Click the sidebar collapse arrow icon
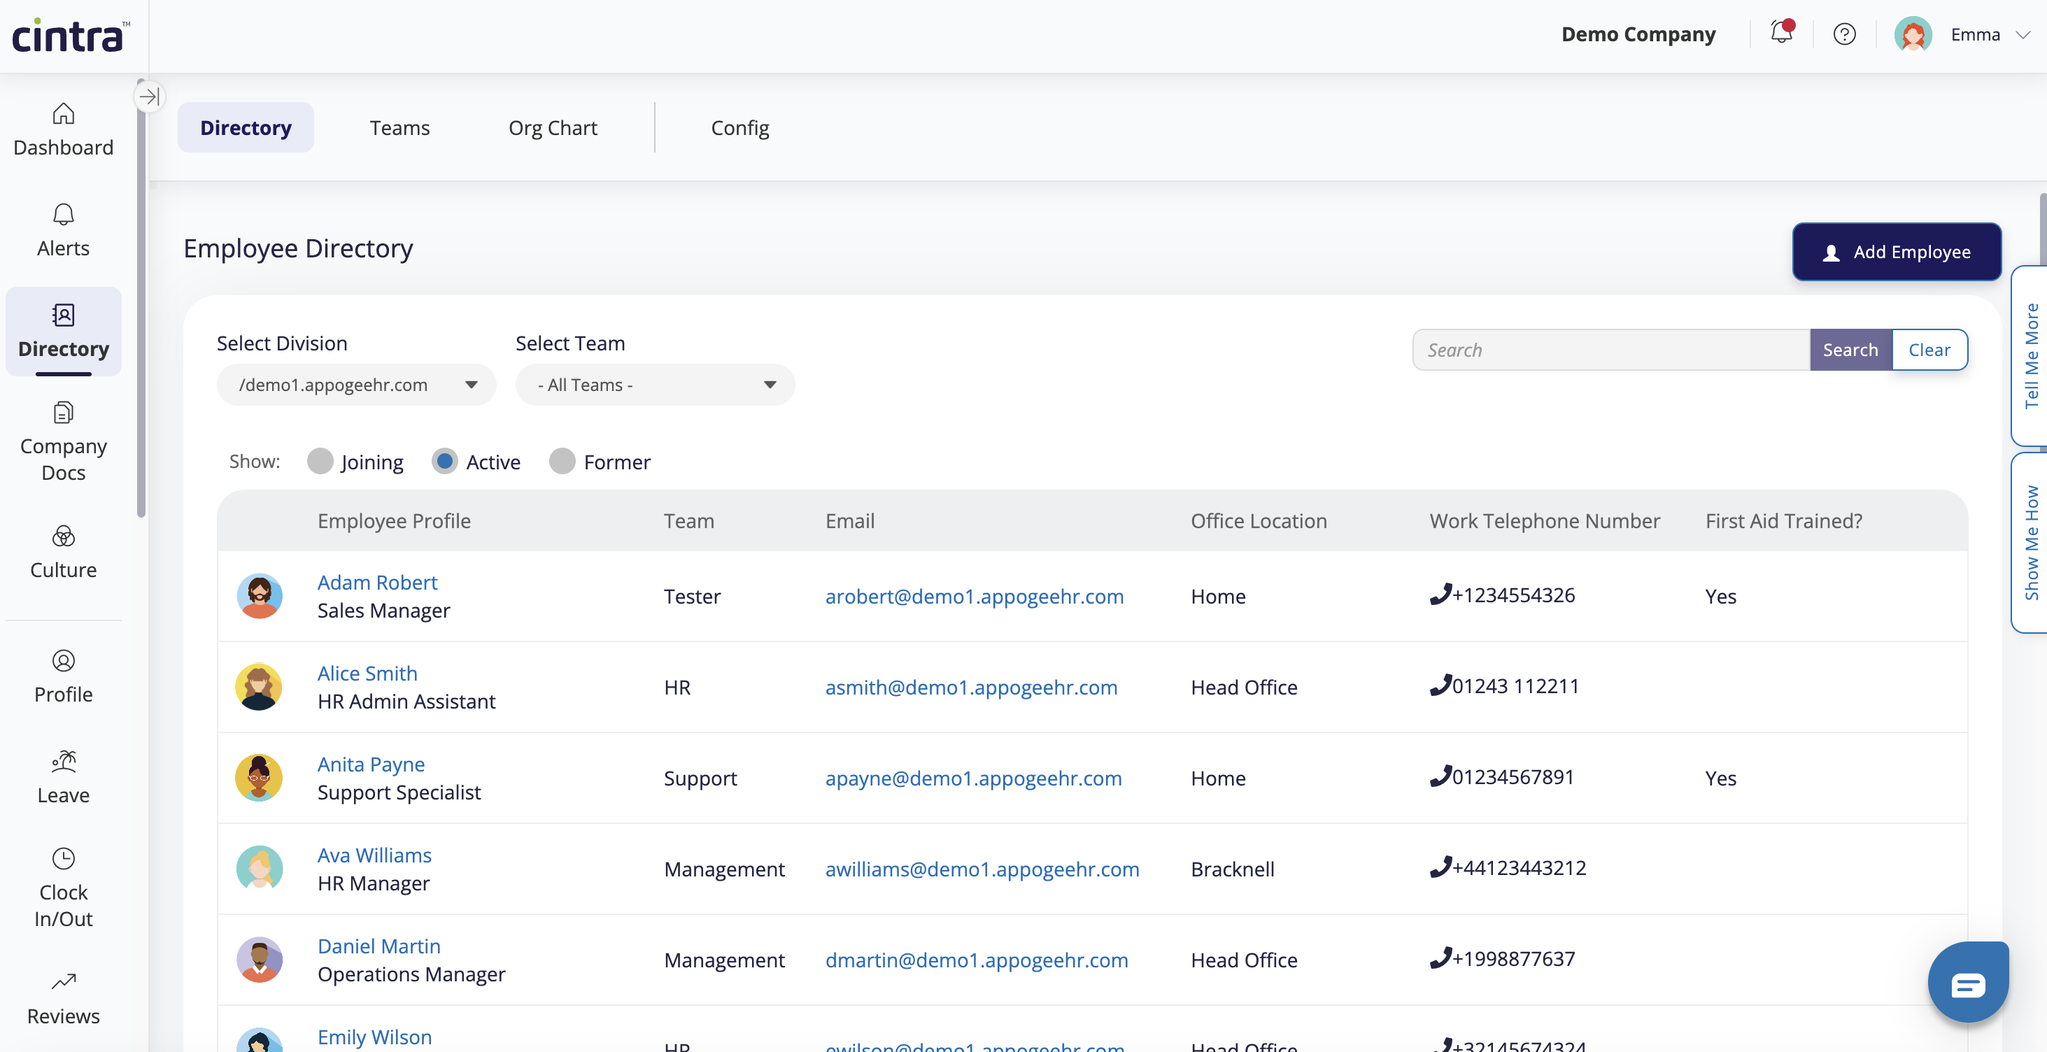2047x1052 pixels. [148, 97]
